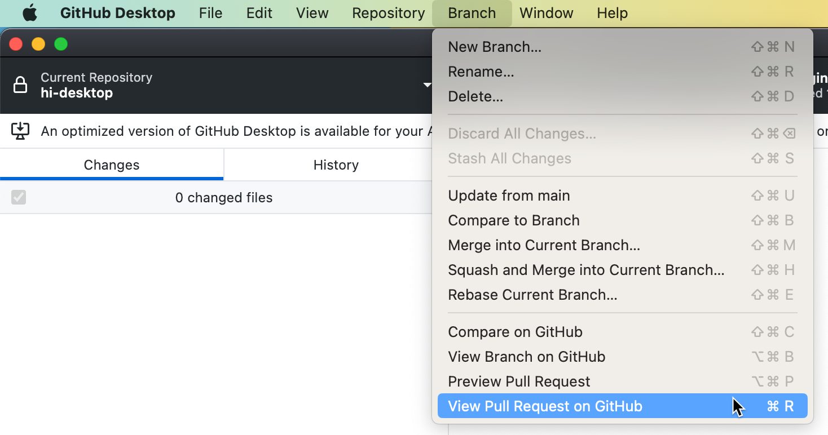The width and height of the screenshot is (828, 435).
Task: Click the download icon in the update banner
Action: pos(21,131)
